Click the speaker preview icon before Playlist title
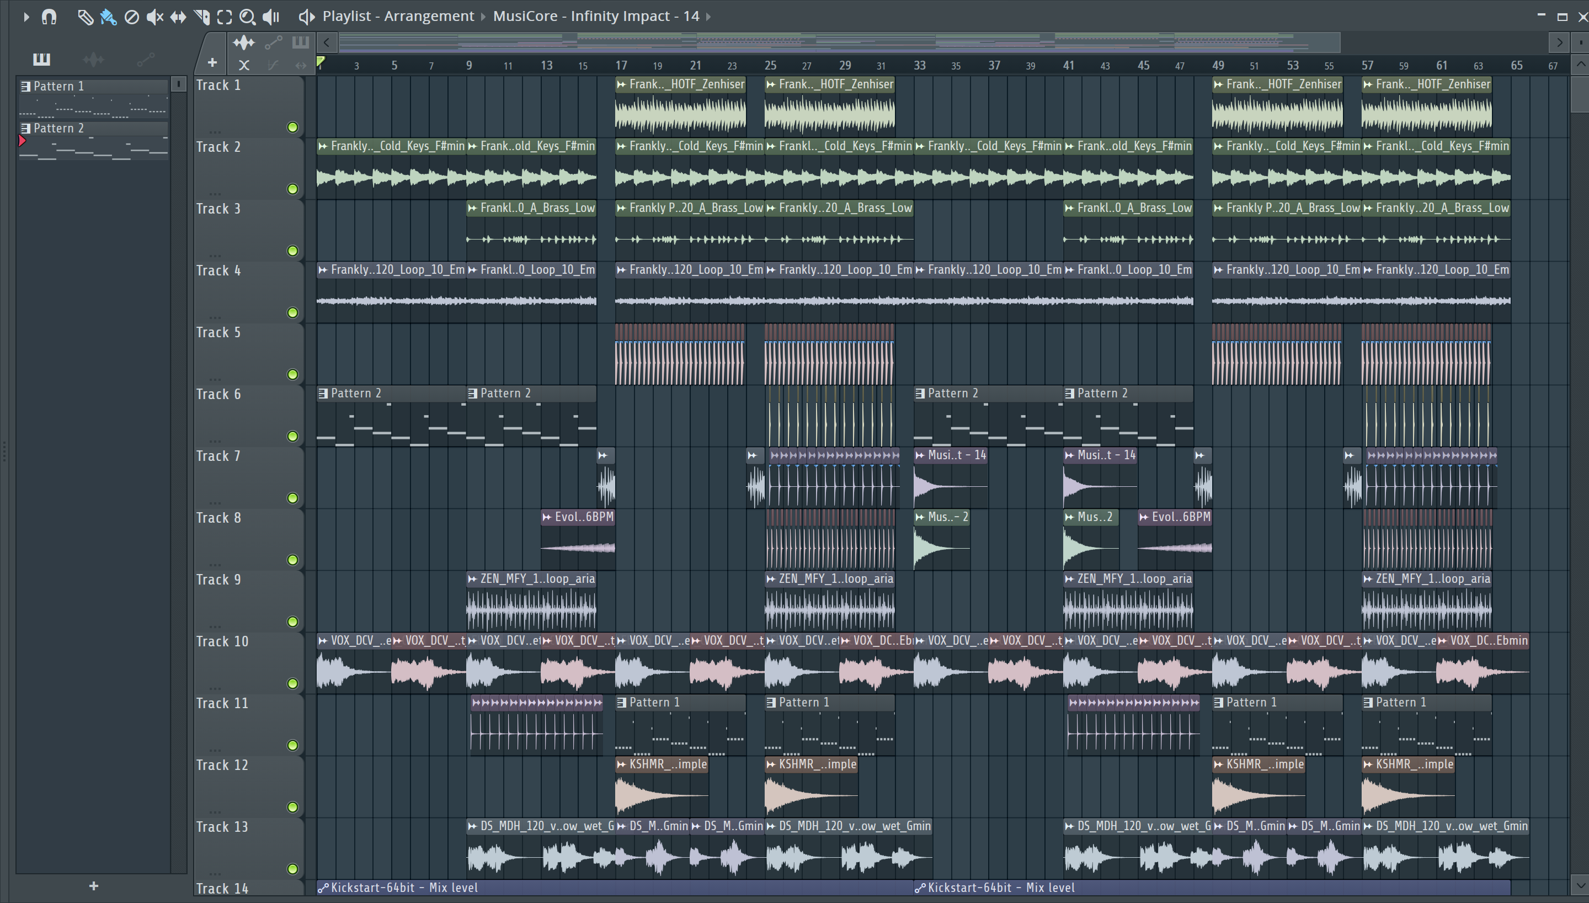The height and width of the screenshot is (903, 1589). (306, 17)
